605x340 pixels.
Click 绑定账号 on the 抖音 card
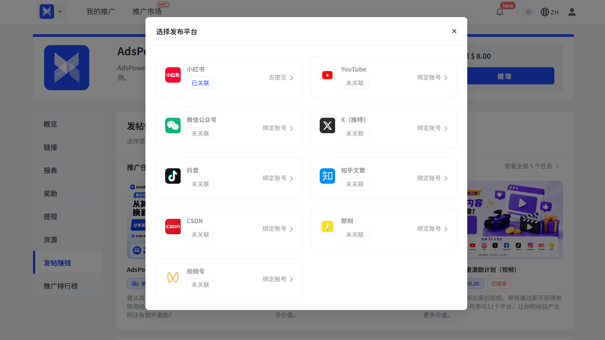click(275, 178)
